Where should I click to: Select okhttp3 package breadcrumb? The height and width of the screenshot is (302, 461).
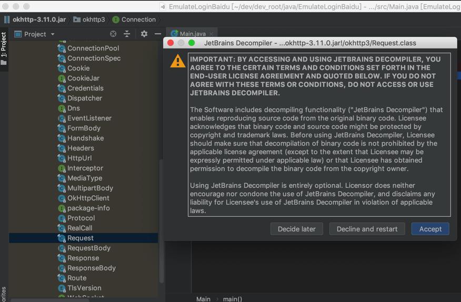[x=94, y=19]
